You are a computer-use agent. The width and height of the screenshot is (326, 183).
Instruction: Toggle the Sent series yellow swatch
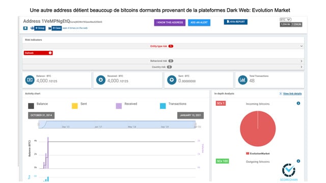(75, 106)
